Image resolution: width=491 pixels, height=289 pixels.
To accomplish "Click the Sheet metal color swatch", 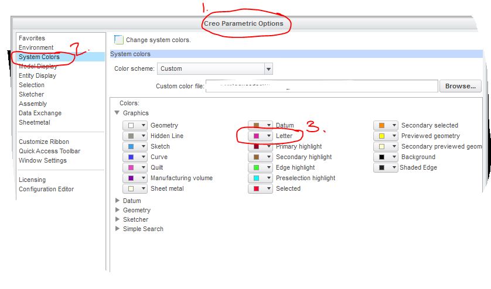I will click(131, 188).
